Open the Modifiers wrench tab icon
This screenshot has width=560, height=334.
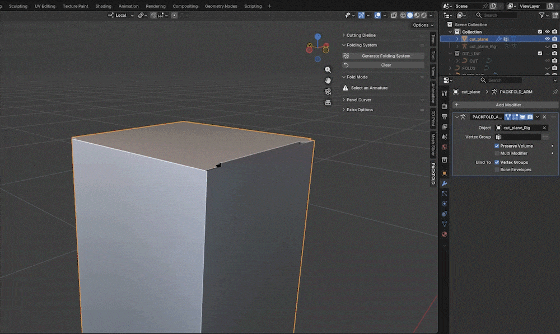coord(444,184)
